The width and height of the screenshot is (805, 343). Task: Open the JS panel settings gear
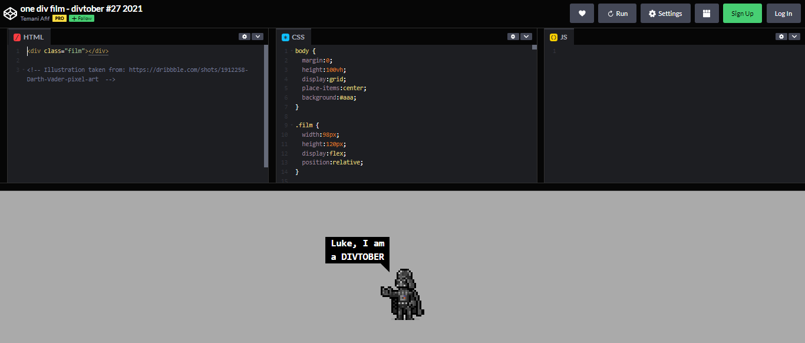click(x=781, y=36)
